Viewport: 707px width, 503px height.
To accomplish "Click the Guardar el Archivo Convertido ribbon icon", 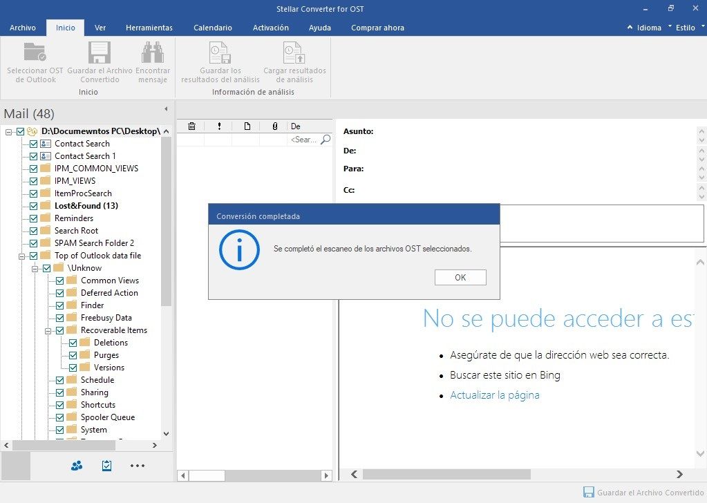I will coord(100,53).
